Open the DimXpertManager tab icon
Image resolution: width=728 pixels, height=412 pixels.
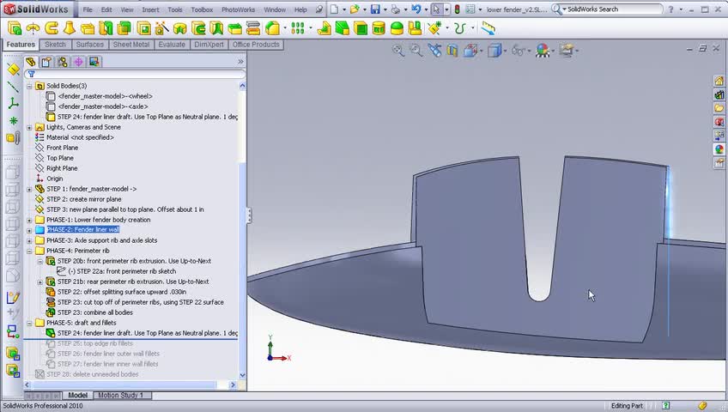[78, 62]
